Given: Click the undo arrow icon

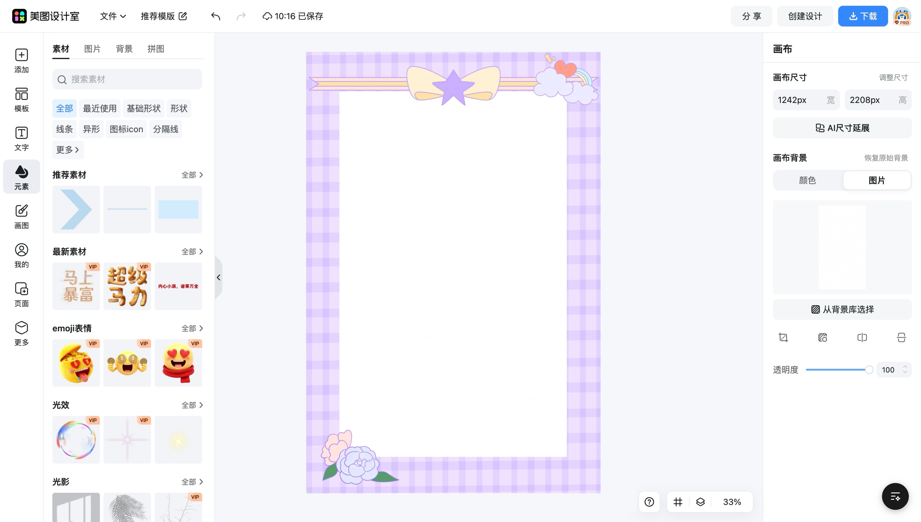Looking at the screenshot, I should coord(215,16).
